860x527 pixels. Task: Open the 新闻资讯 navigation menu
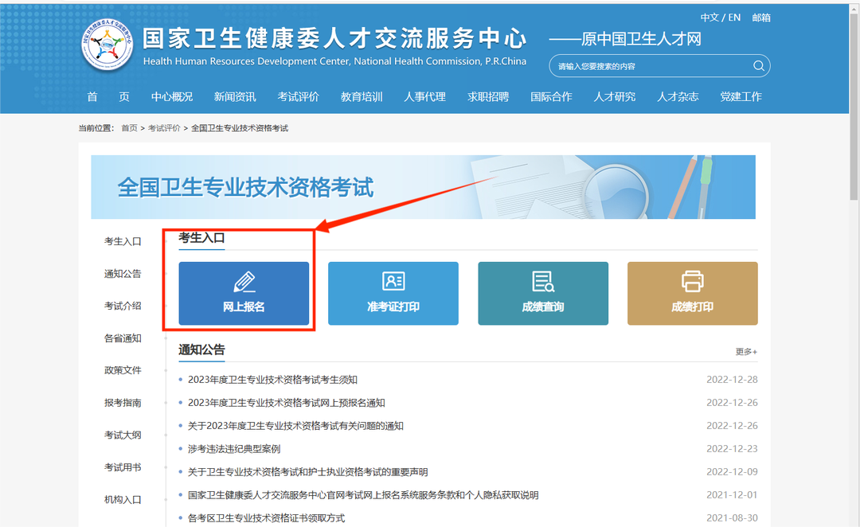pos(235,97)
